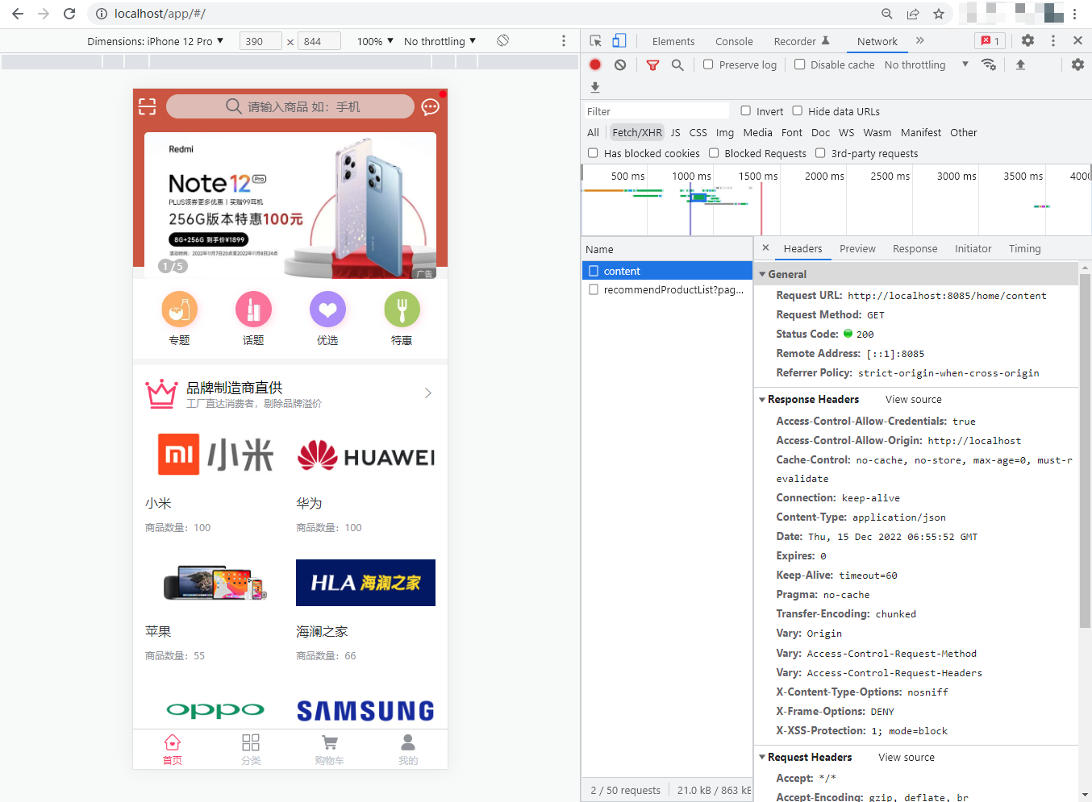The height and width of the screenshot is (802, 1092).
Task: Open the Initiator tab
Action: (x=973, y=248)
